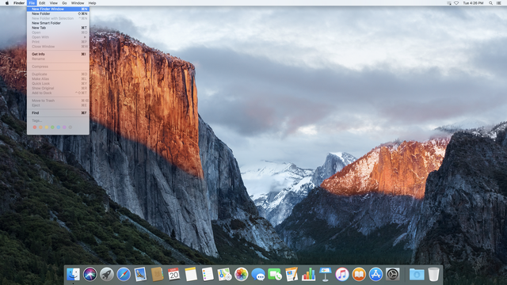507x285 pixels.
Task: Pick the red tag color dot
Action: click(35, 127)
